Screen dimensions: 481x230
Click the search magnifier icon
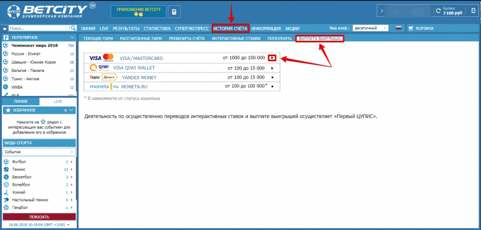(73, 28)
